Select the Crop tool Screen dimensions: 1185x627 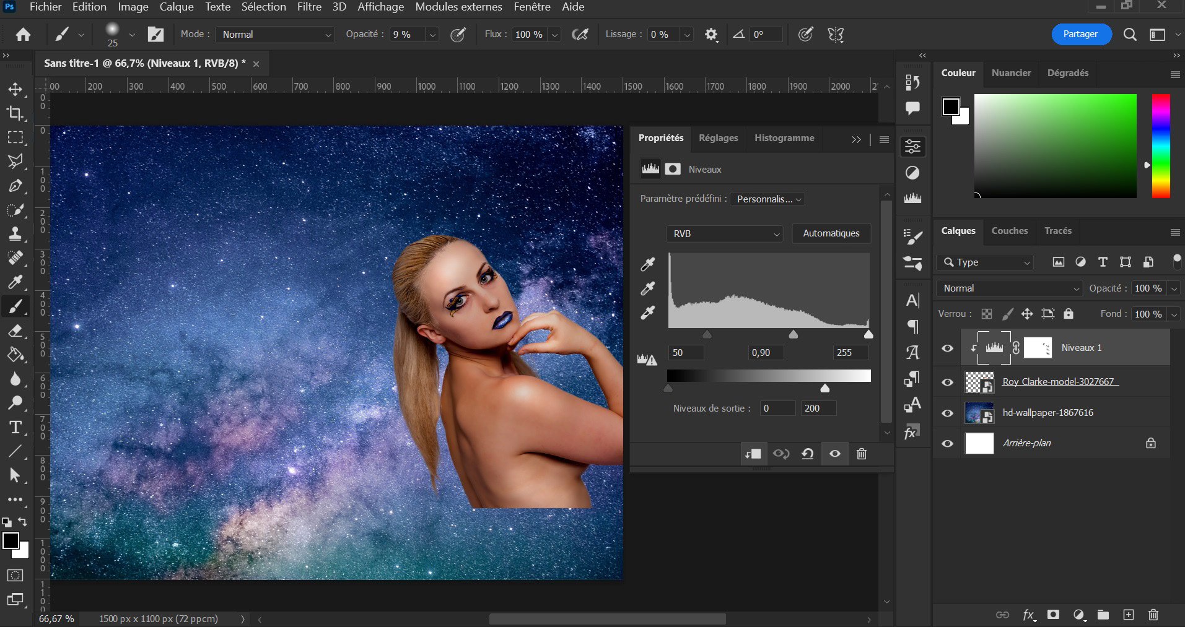coord(15,113)
